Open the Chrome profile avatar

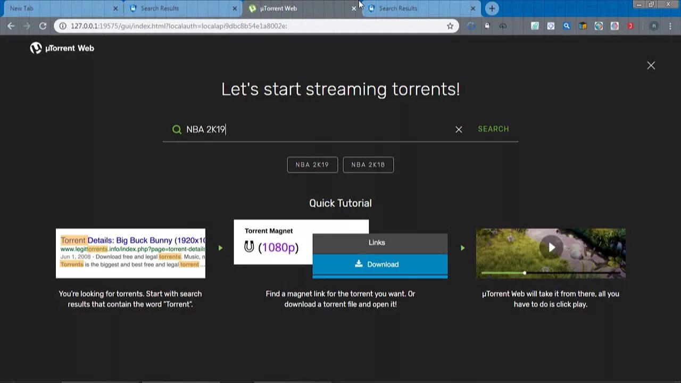[x=654, y=26]
